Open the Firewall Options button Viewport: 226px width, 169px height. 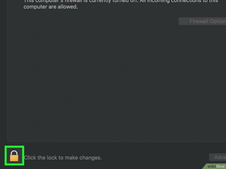click(202, 21)
